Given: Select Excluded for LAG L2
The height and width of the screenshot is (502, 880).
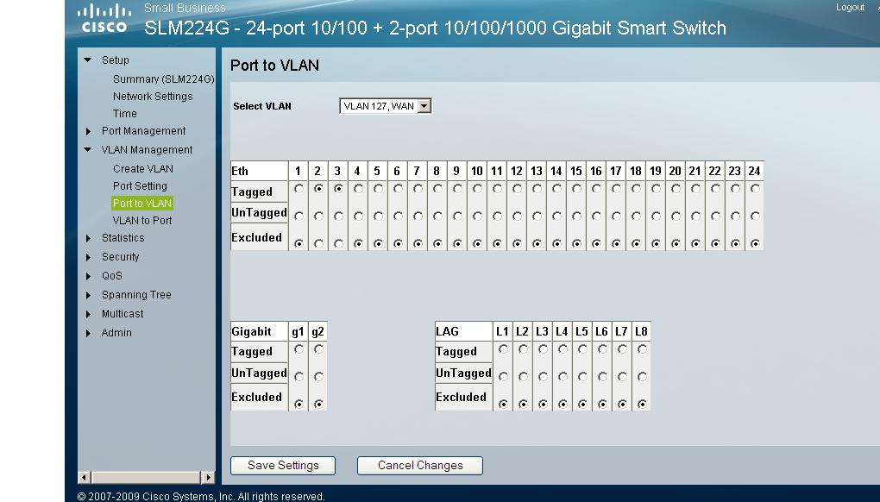Looking at the screenshot, I should (523, 404).
